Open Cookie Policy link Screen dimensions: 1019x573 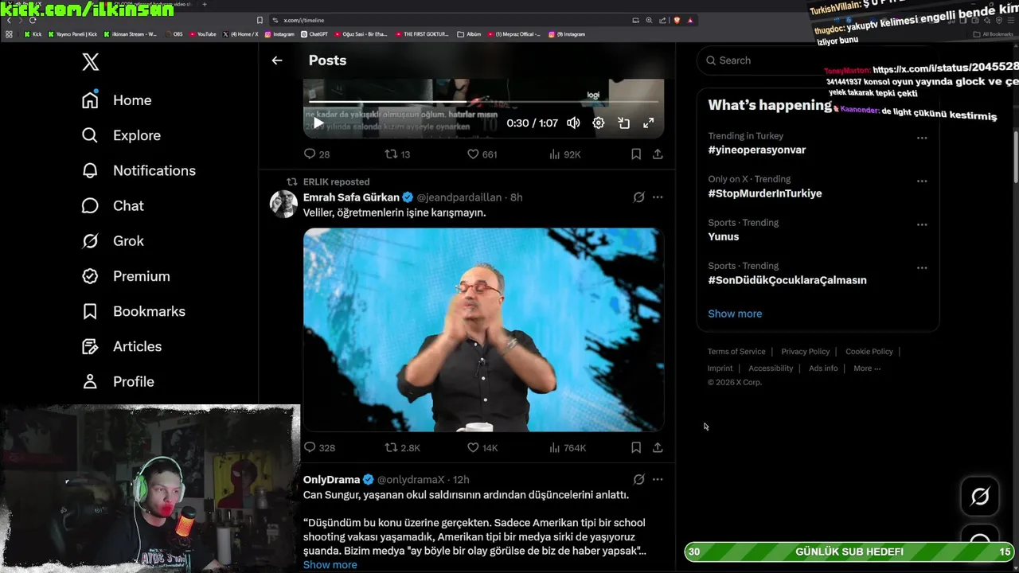point(869,352)
